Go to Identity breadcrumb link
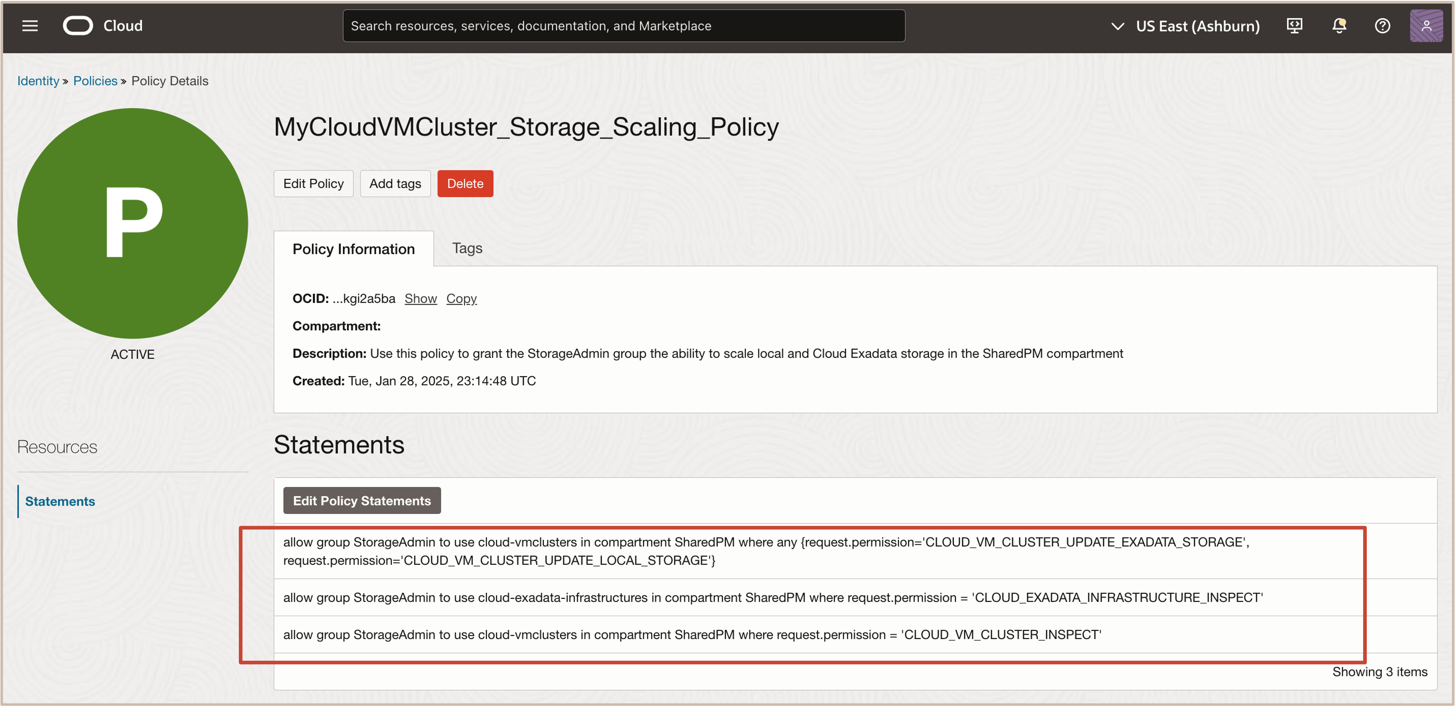Image resolution: width=1455 pixels, height=707 pixels. pyautogui.click(x=38, y=81)
